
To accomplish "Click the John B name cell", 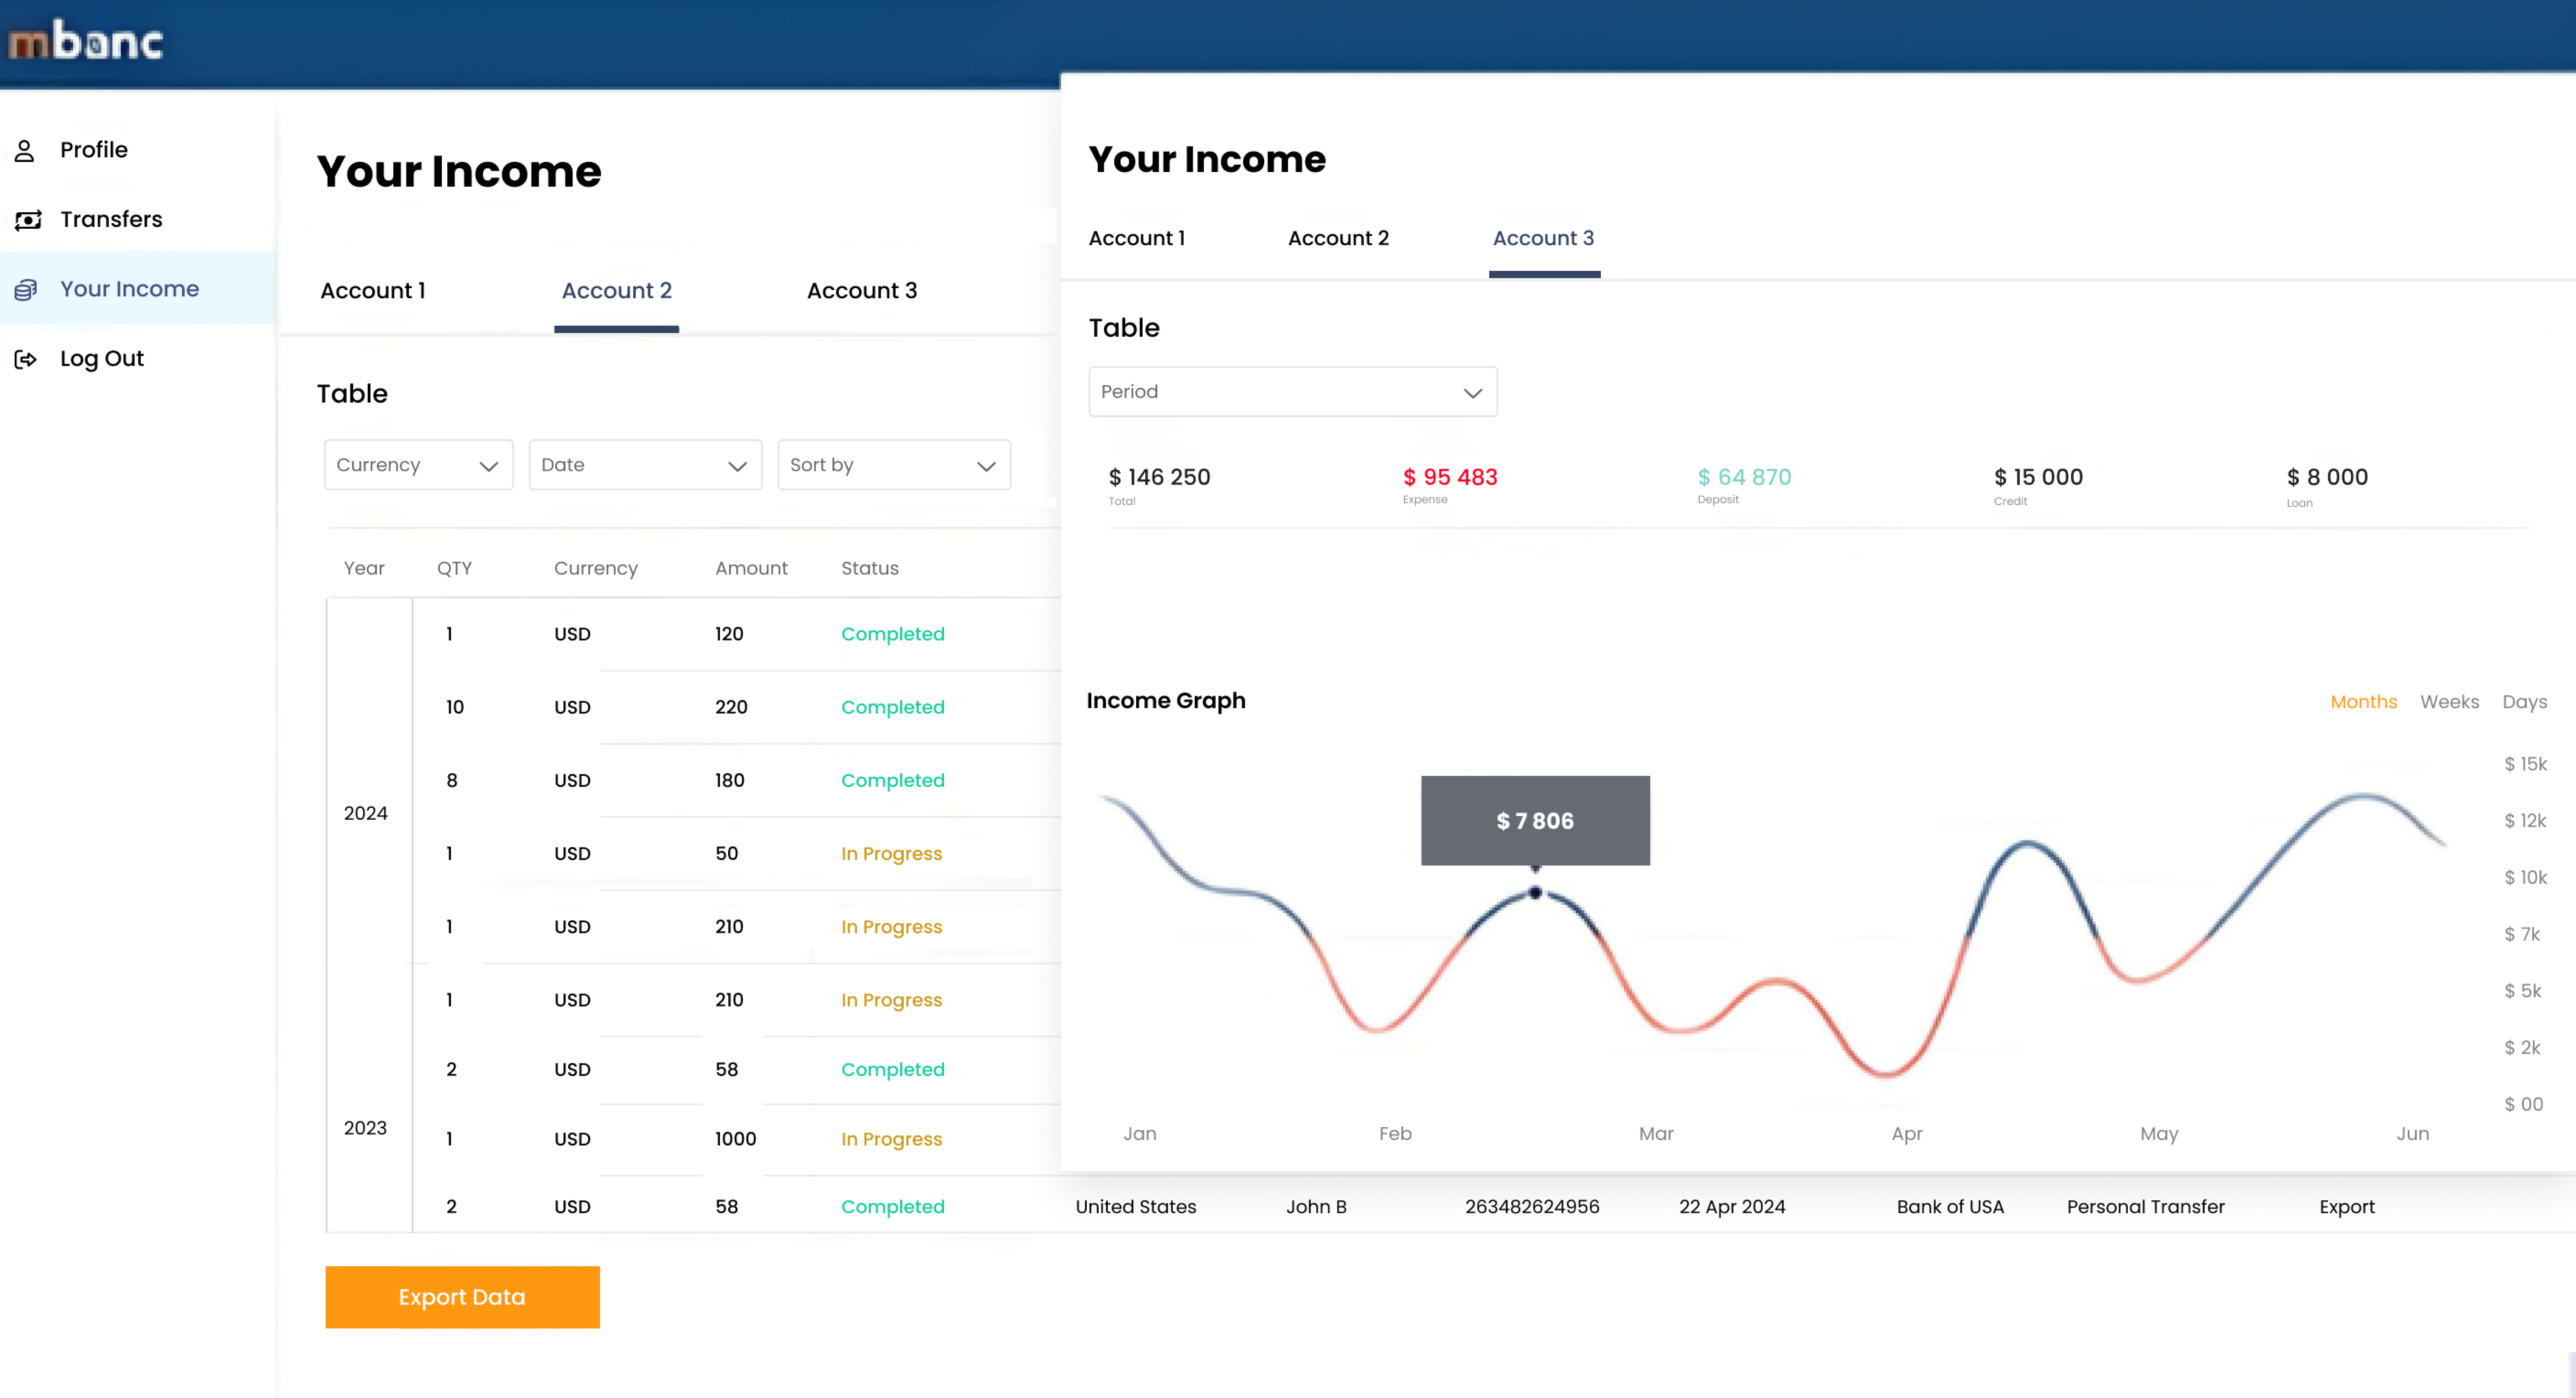I will pyautogui.click(x=1316, y=1206).
